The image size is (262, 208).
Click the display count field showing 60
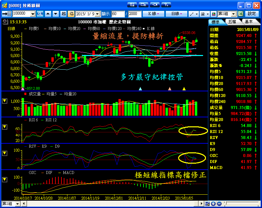[118, 14]
